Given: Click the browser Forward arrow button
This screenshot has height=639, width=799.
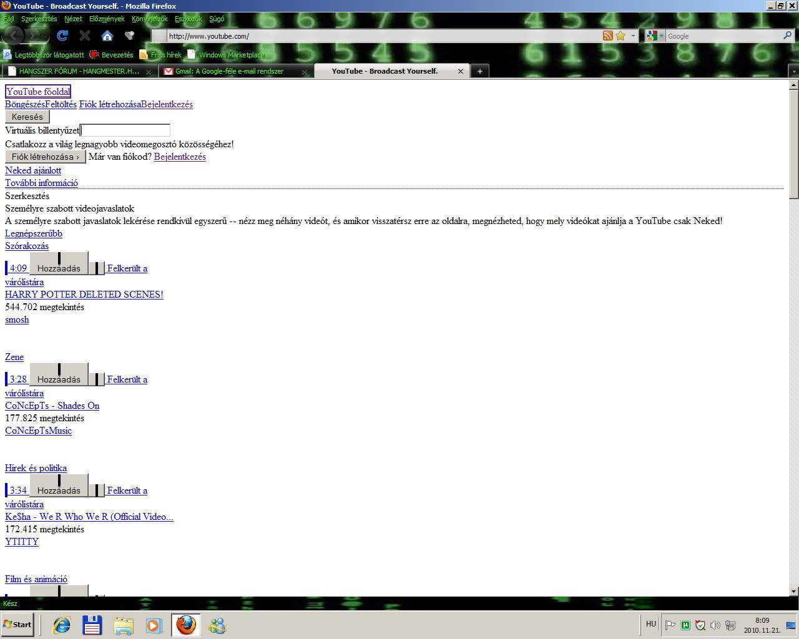Looking at the screenshot, I should pos(35,36).
